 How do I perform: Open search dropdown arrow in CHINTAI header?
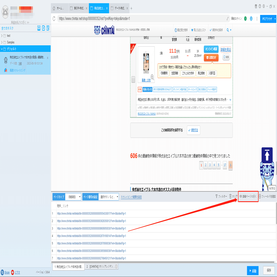[x=231, y=30]
